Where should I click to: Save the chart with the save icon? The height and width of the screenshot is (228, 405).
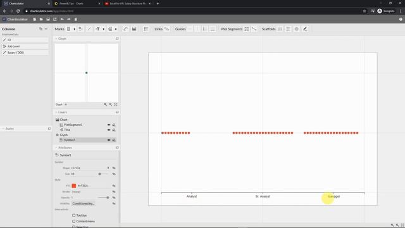pos(48,19)
